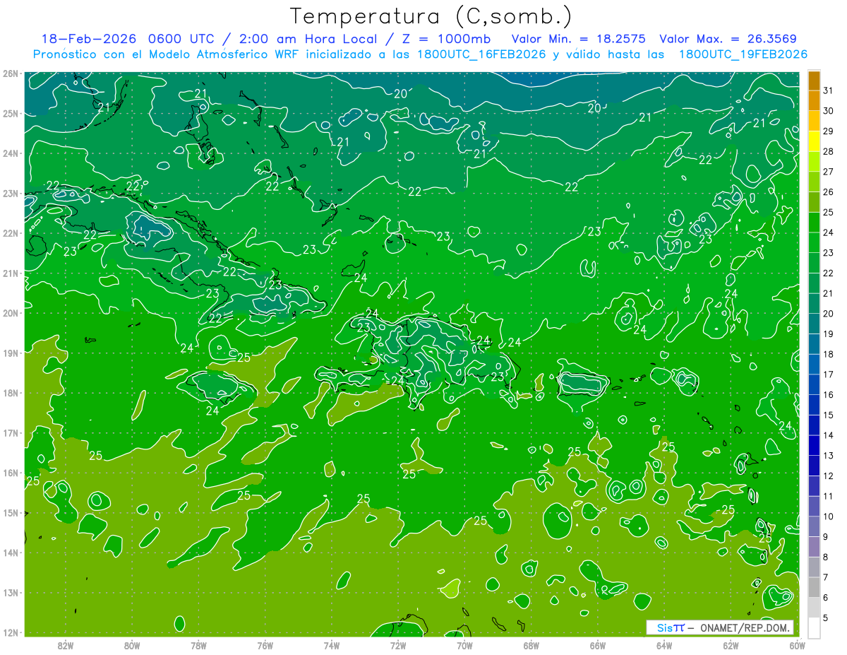Click the 15 label on the colorbar scale
The width and height of the screenshot is (847, 655).
click(829, 415)
